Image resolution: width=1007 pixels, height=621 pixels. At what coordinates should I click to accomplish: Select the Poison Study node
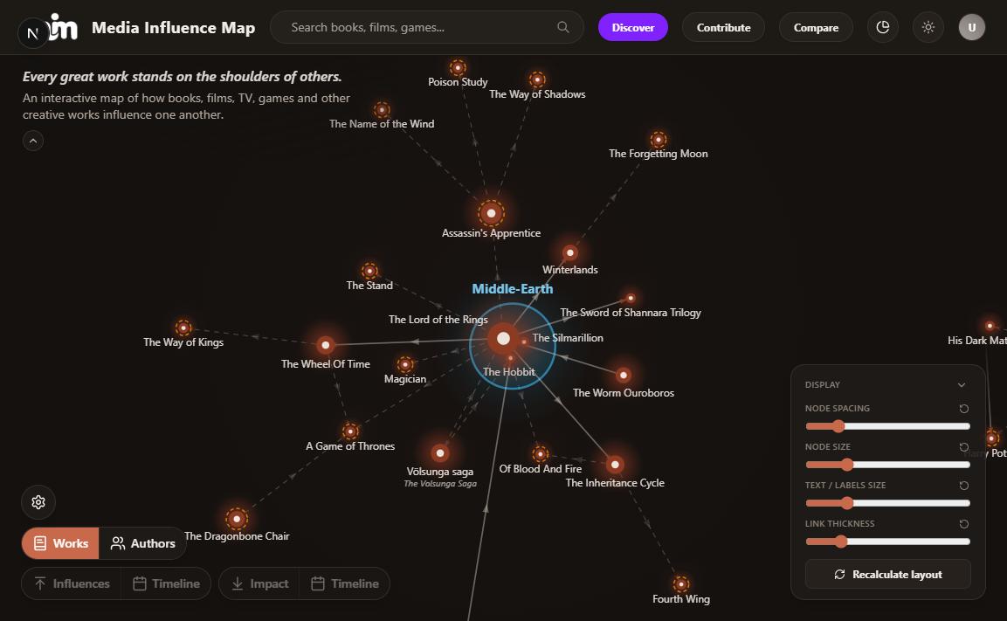click(x=458, y=67)
